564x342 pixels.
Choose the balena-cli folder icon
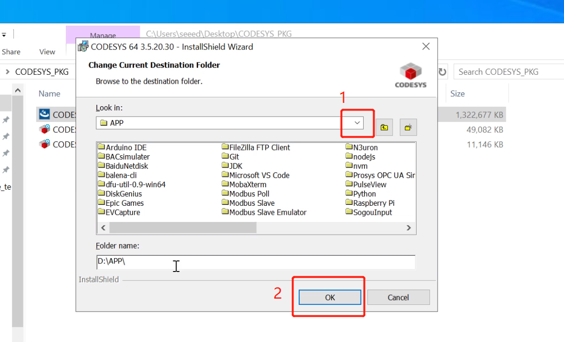102,175
